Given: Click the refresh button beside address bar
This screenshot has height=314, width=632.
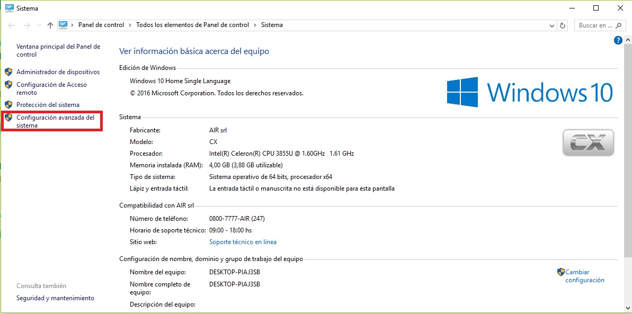Looking at the screenshot, I should pyautogui.click(x=563, y=25).
